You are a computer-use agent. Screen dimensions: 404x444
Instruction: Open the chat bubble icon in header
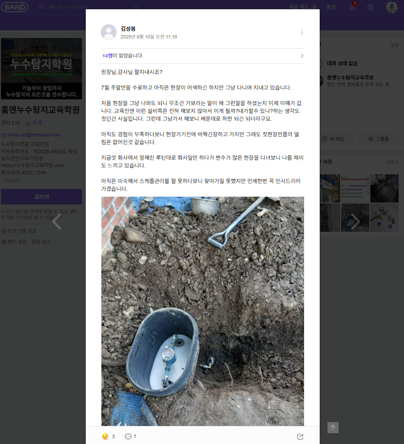[370, 7]
